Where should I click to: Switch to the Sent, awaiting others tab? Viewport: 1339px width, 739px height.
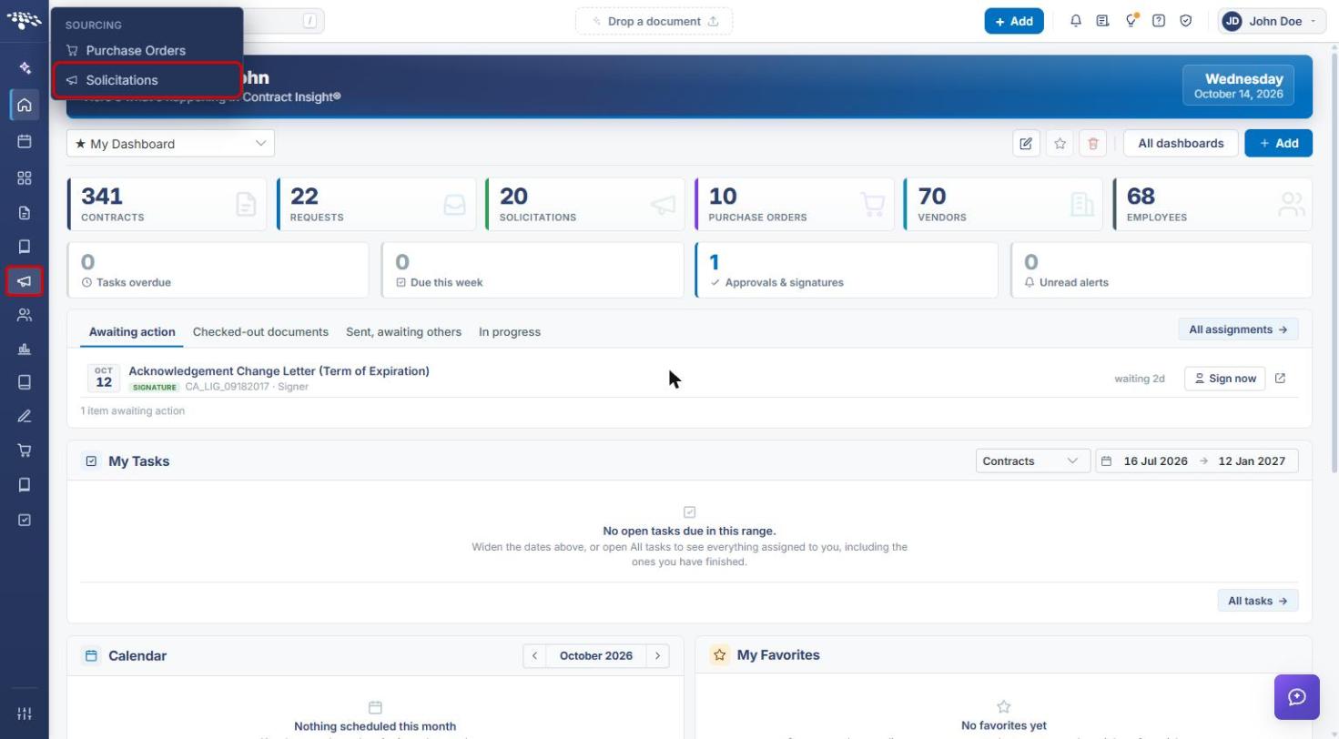[x=403, y=332]
